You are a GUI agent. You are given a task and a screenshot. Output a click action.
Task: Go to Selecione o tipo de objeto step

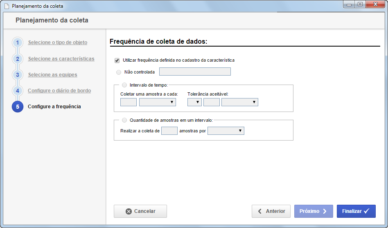click(58, 42)
